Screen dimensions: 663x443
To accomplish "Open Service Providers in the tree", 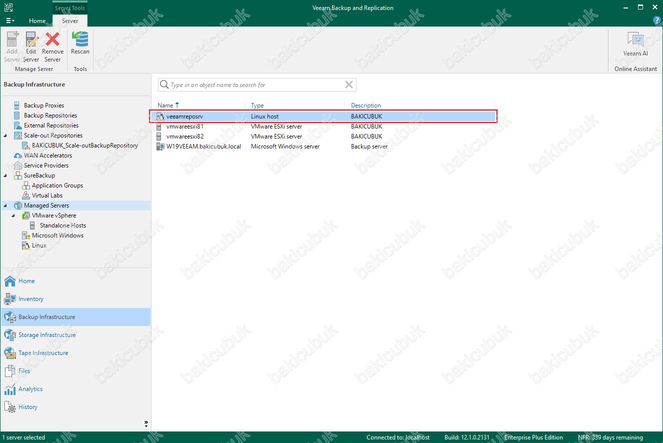I will (46, 165).
